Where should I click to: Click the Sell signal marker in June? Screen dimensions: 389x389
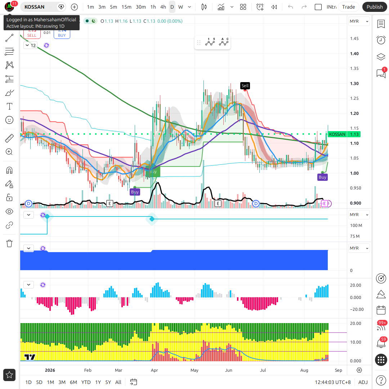pyautogui.click(x=245, y=86)
